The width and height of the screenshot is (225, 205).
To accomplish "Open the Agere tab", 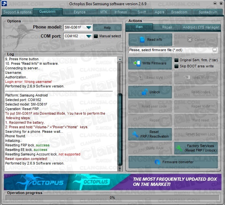I will pyautogui.click(x=159, y=12).
